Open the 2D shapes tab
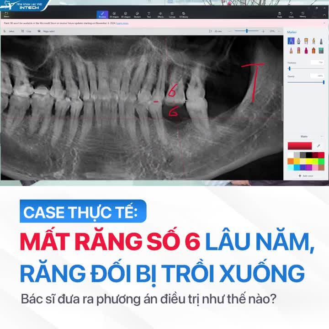 (x=114, y=15)
